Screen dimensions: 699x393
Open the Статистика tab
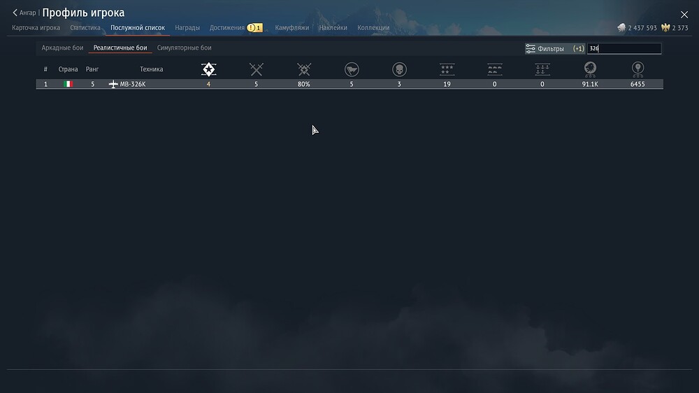point(85,28)
